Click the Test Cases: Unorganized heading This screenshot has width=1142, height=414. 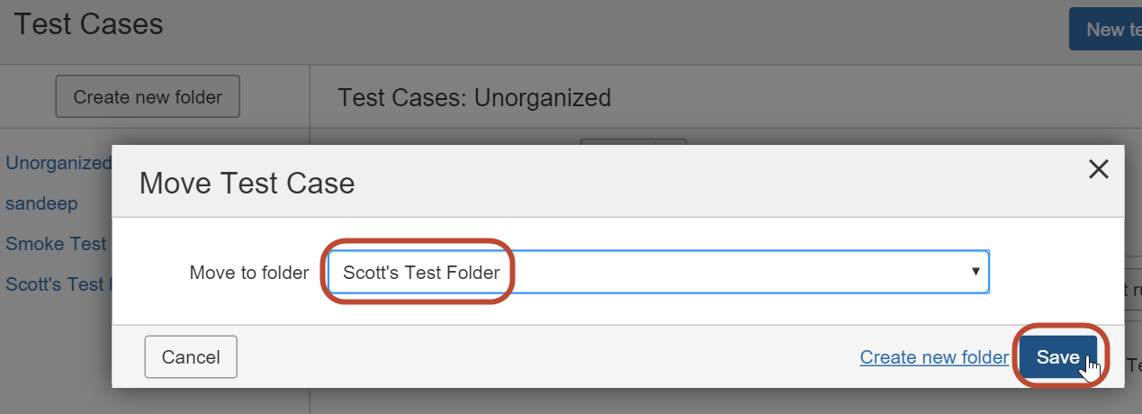point(474,97)
